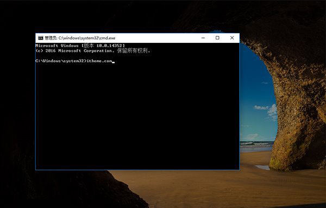Click the Microsoft Windows version 10.0.14352 line
The image size is (326, 208).
pos(80,45)
